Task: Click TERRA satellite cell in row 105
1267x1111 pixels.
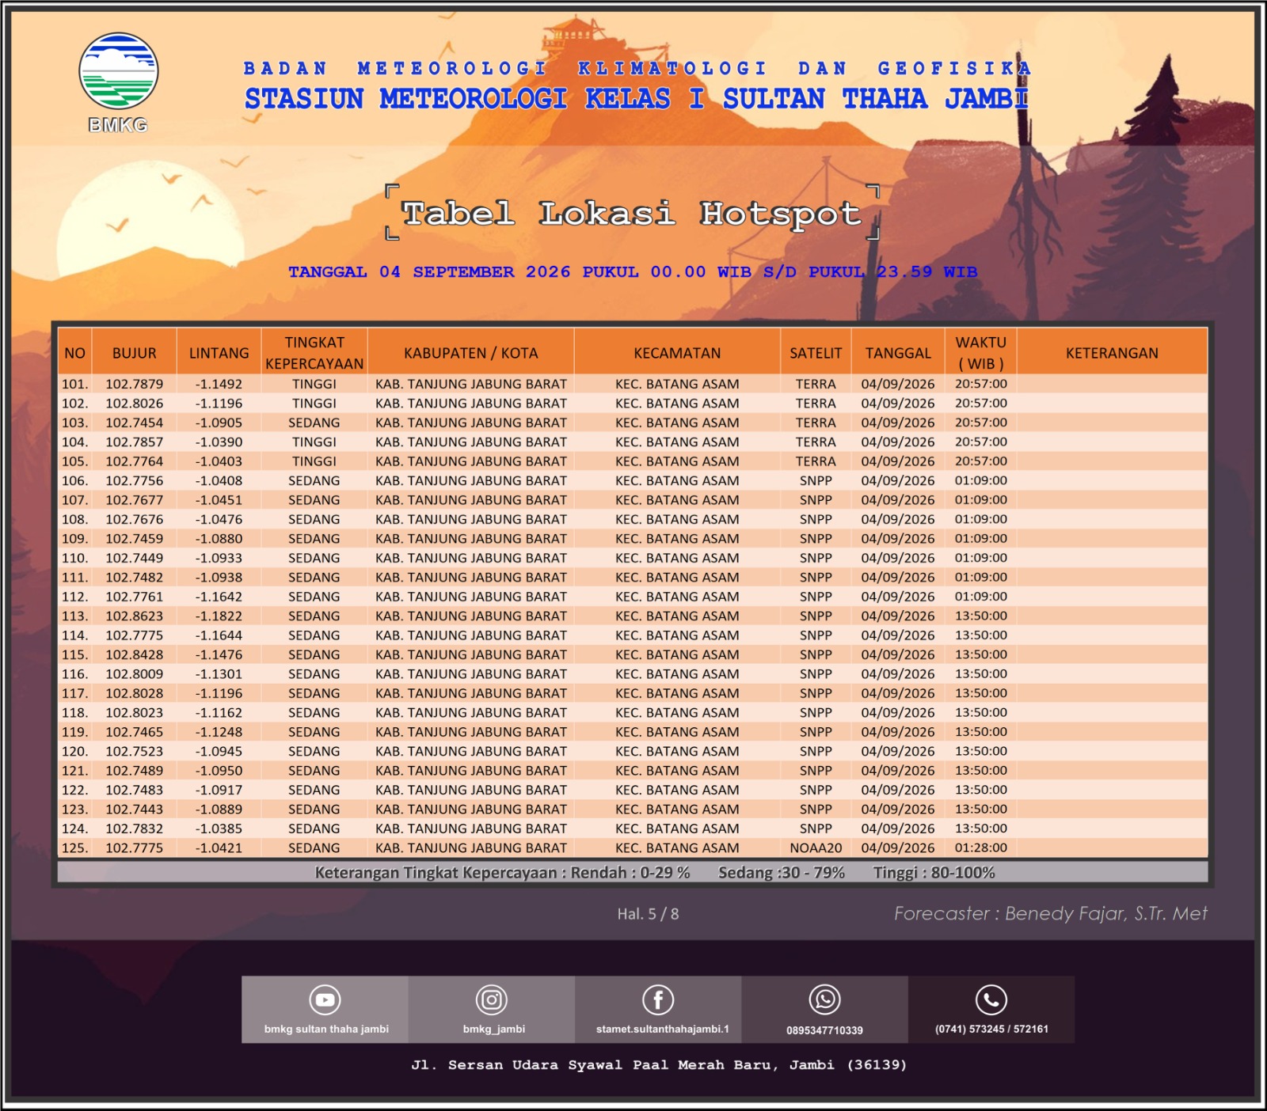Action: [x=816, y=461]
